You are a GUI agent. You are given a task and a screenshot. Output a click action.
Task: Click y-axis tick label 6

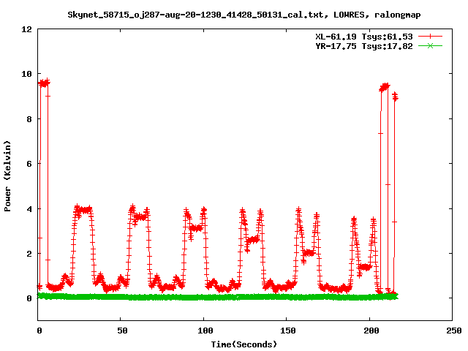29,164
